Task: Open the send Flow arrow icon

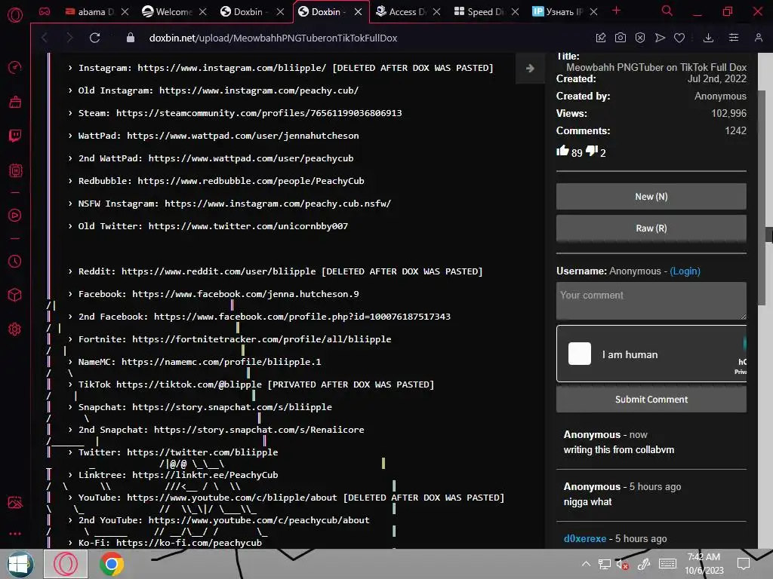Action: tap(660, 38)
